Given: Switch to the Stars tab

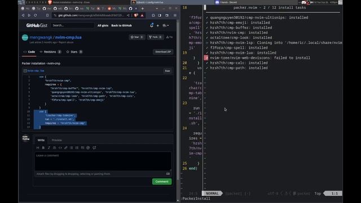Looking at the screenshot, I should 74,52.
